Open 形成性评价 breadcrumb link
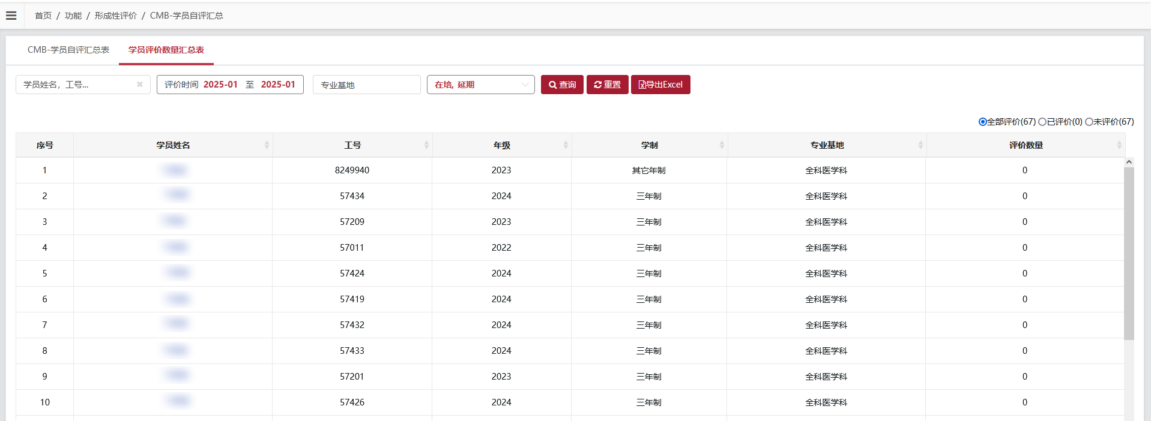The image size is (1151, 421). pyautogui.click(x=115, y=16)
